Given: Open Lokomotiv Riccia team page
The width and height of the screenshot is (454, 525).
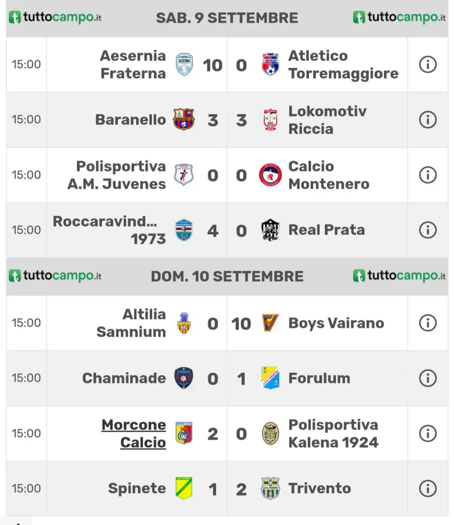Looking at the screenshot, I should (x=327, y=120).
